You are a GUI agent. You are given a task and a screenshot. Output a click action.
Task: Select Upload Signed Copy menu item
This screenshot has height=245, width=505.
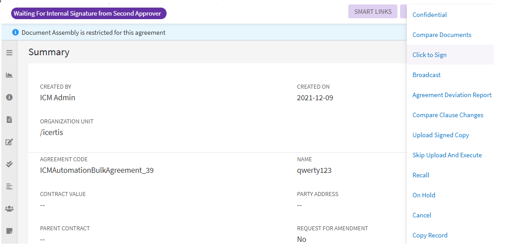[441, 135]
